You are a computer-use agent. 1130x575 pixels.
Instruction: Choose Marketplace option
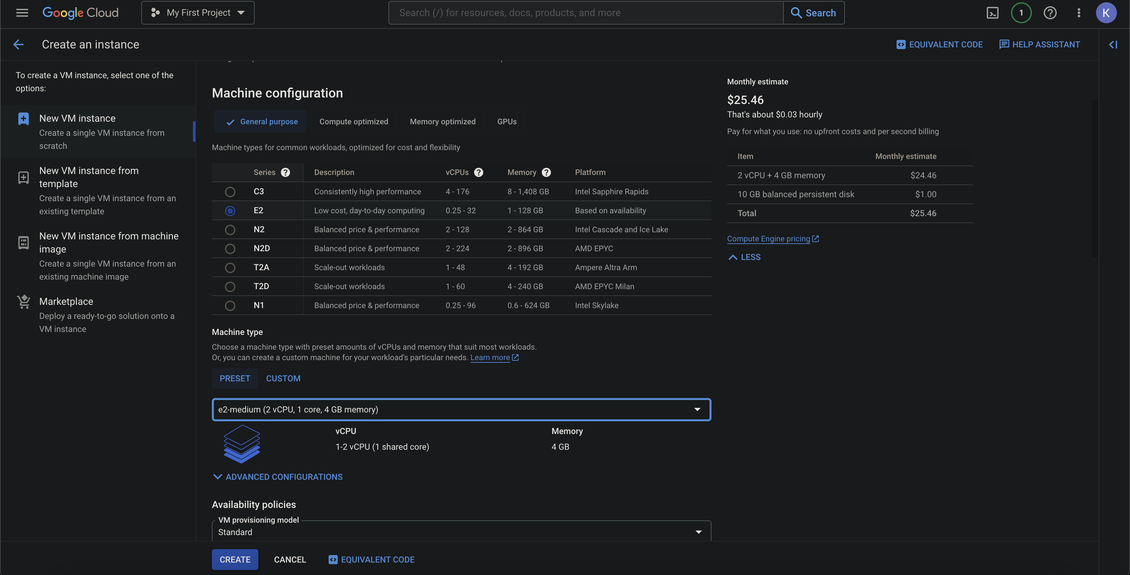[98, 315]
